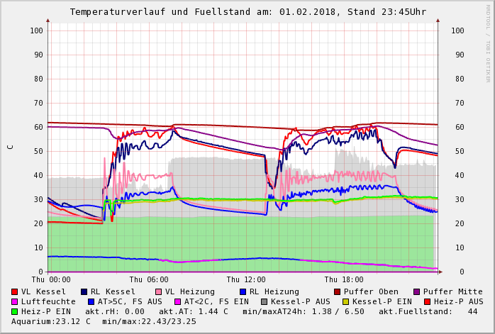This screenshot has height=334, width=495.
Task: Click the RRDTOOL / TOBI OETIKER watermark
Action: click(488, 43)
